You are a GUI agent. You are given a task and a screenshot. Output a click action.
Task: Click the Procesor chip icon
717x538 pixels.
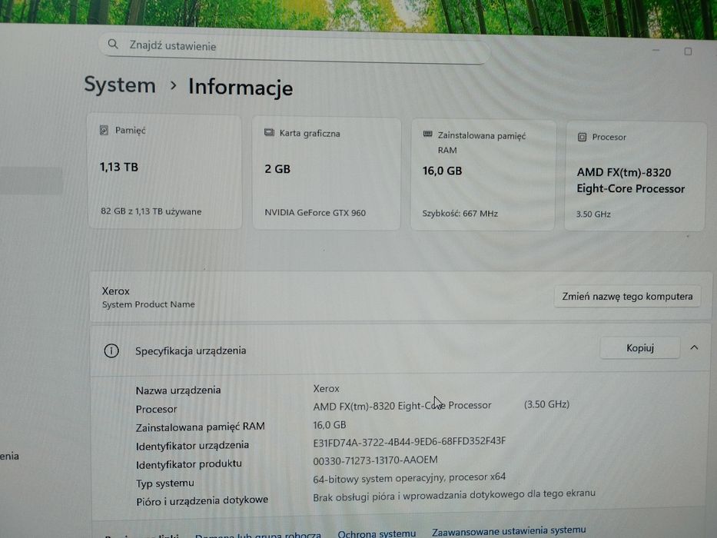pos(582,137)
